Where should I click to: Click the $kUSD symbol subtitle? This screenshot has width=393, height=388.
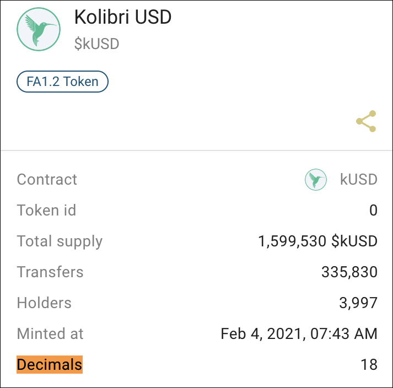pos(96,44)
